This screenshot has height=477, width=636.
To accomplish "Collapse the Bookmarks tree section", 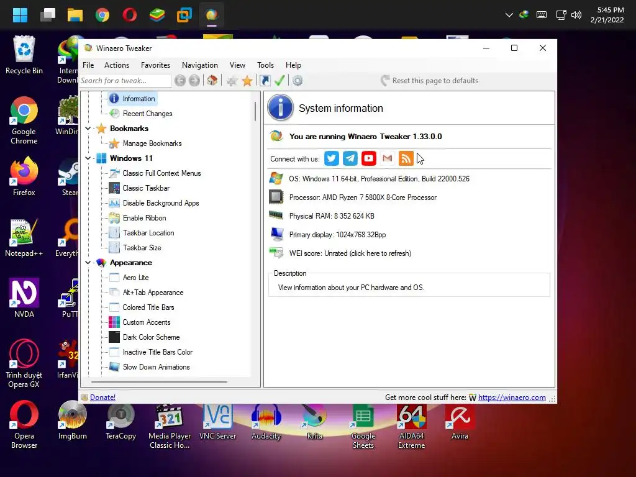I will pyautogui.click(x=88, y=129).
